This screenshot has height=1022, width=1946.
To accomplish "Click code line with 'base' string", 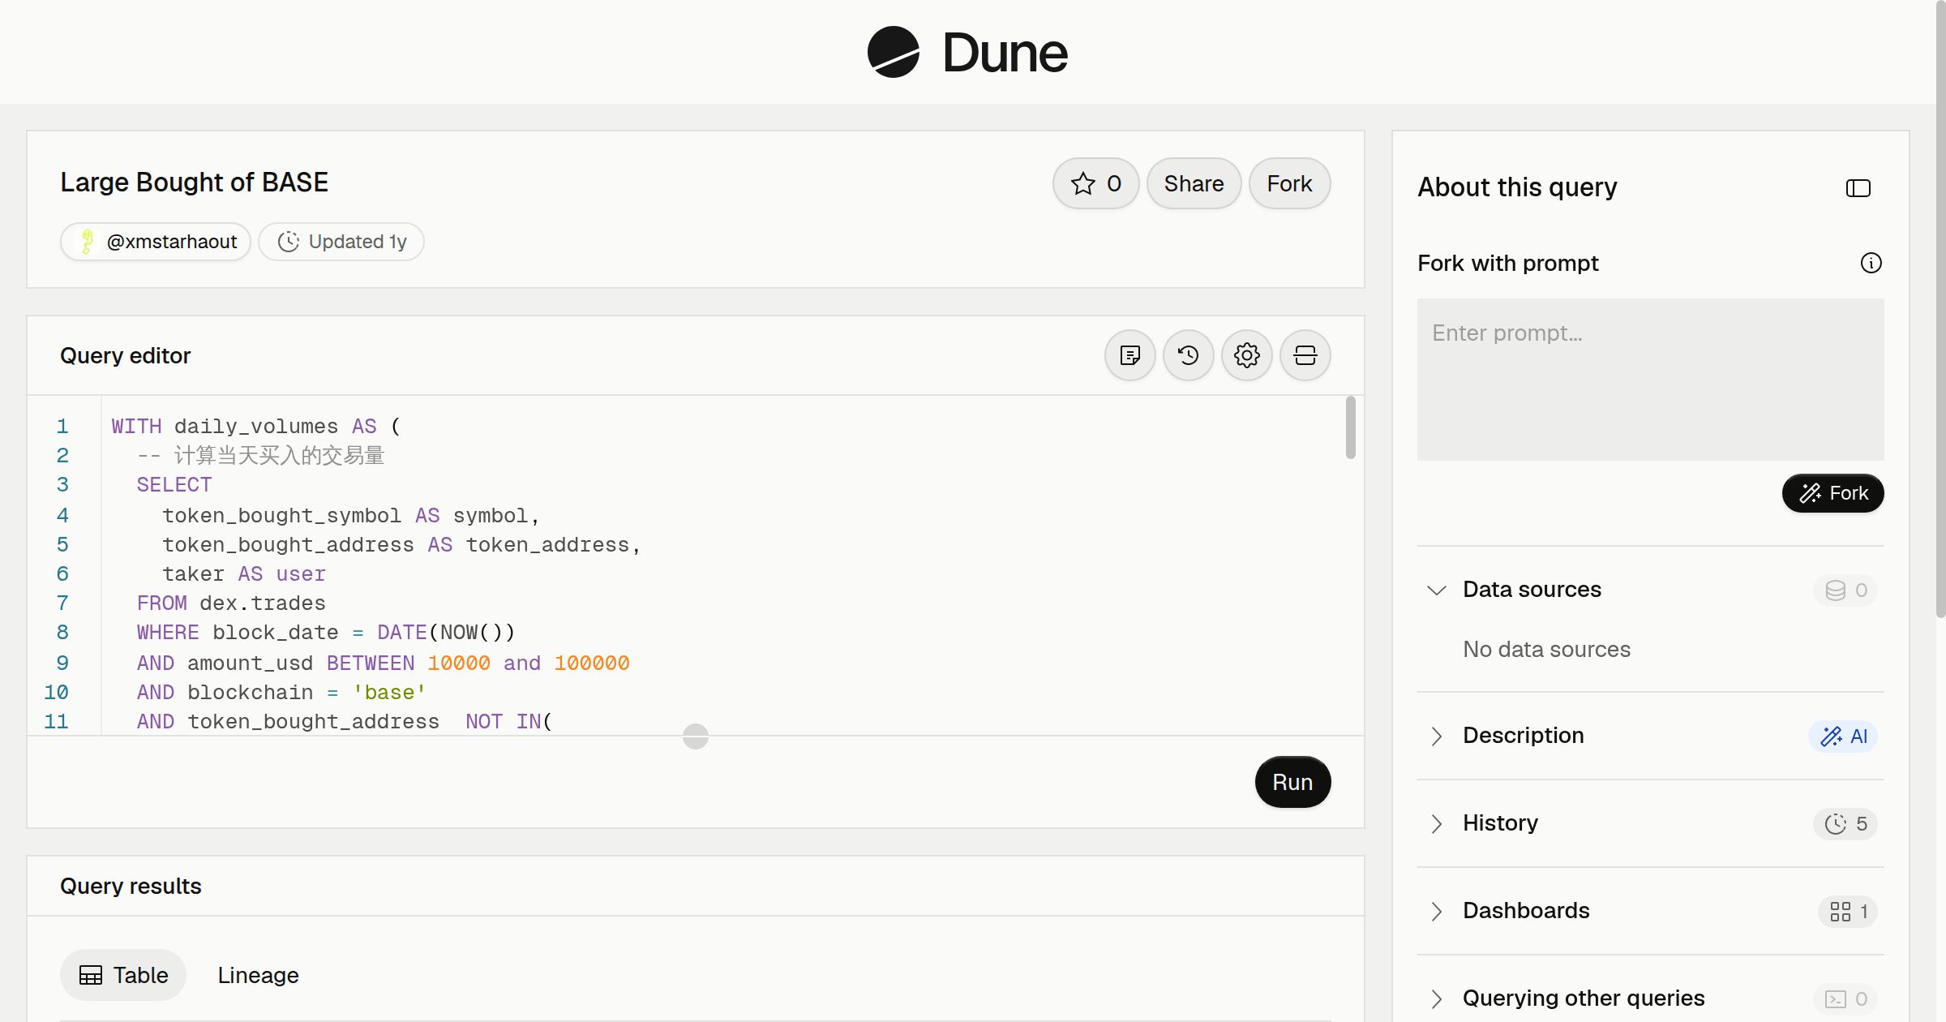I will (281, 693).
